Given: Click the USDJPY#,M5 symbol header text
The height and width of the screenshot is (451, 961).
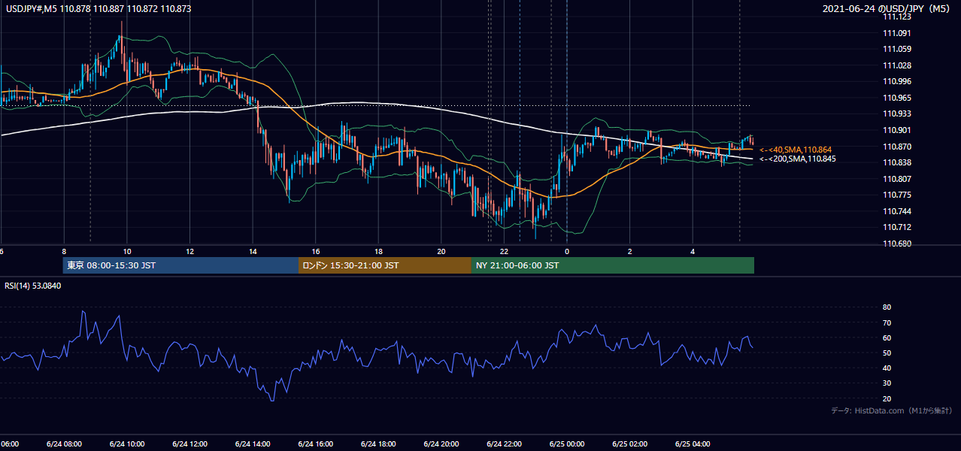Looking at the screenshot, I should coord(97,8).
